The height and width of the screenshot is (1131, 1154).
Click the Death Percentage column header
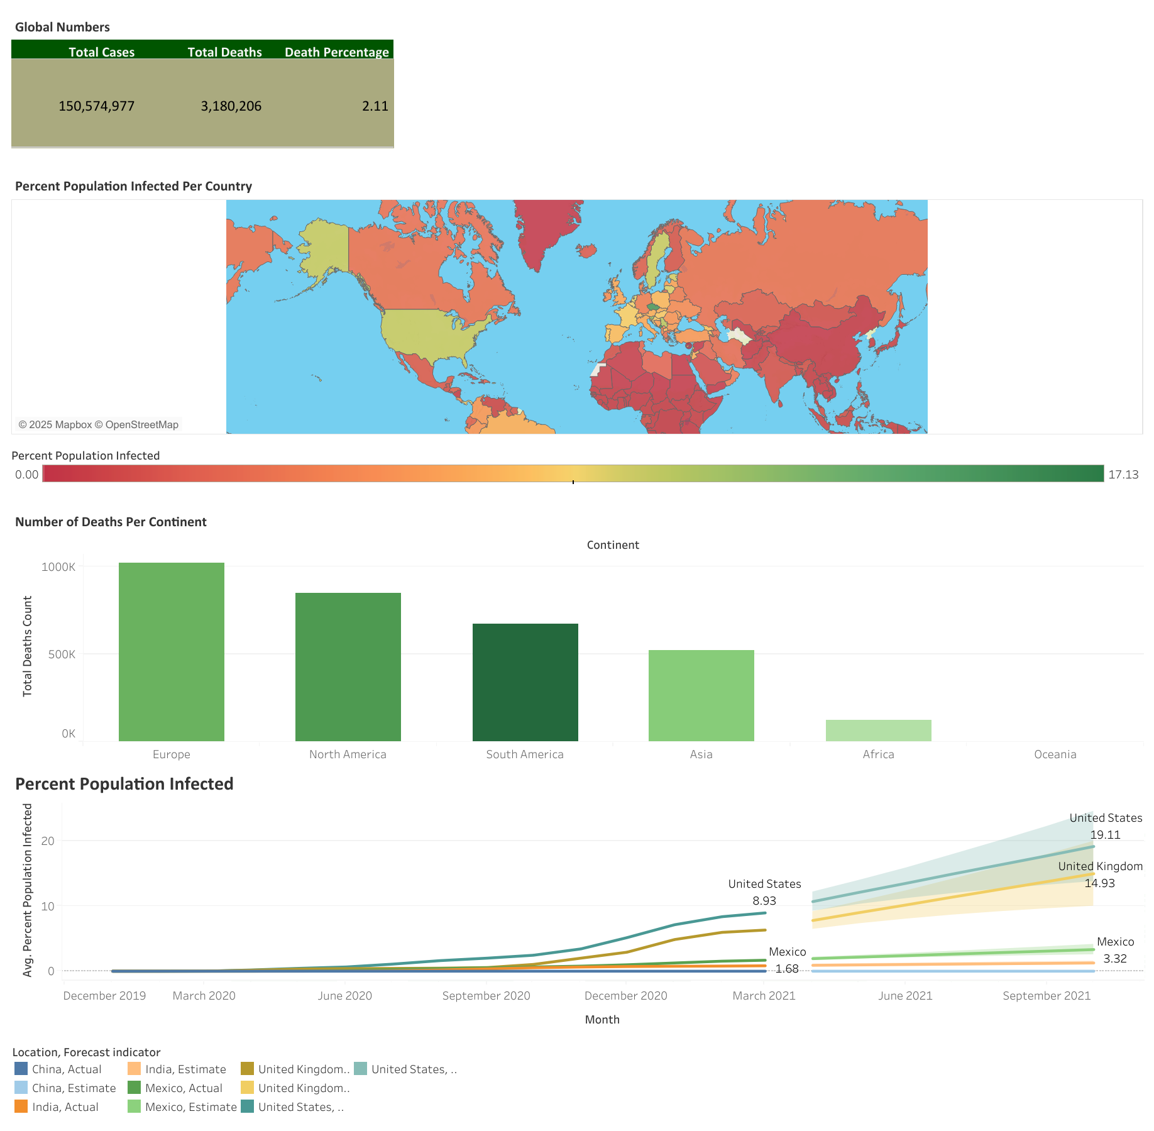tap(337, 52)
